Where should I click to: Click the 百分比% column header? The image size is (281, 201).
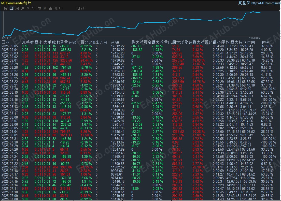tap(88, 42)
